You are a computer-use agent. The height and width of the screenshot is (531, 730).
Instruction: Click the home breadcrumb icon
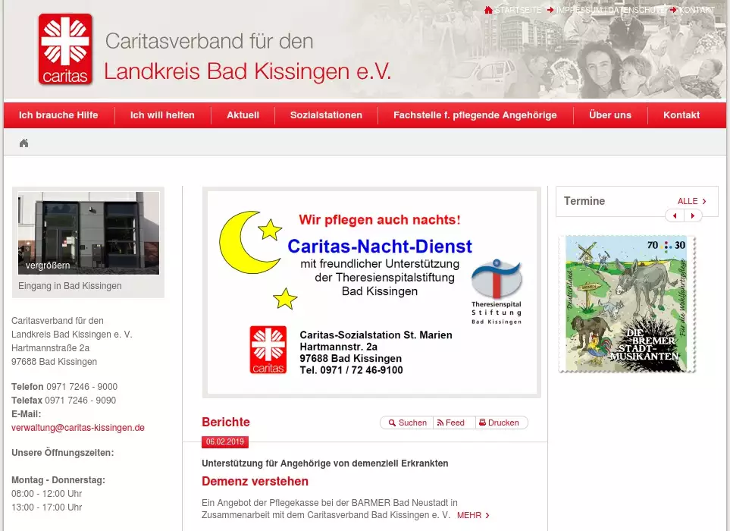tap(24, 143)
